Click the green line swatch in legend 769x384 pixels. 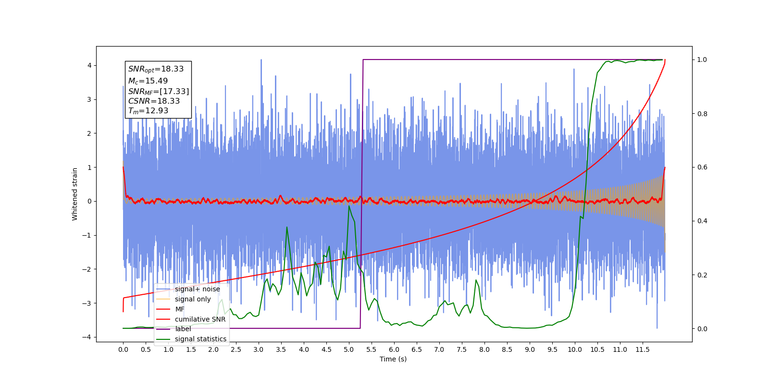(x=163, y=339)
